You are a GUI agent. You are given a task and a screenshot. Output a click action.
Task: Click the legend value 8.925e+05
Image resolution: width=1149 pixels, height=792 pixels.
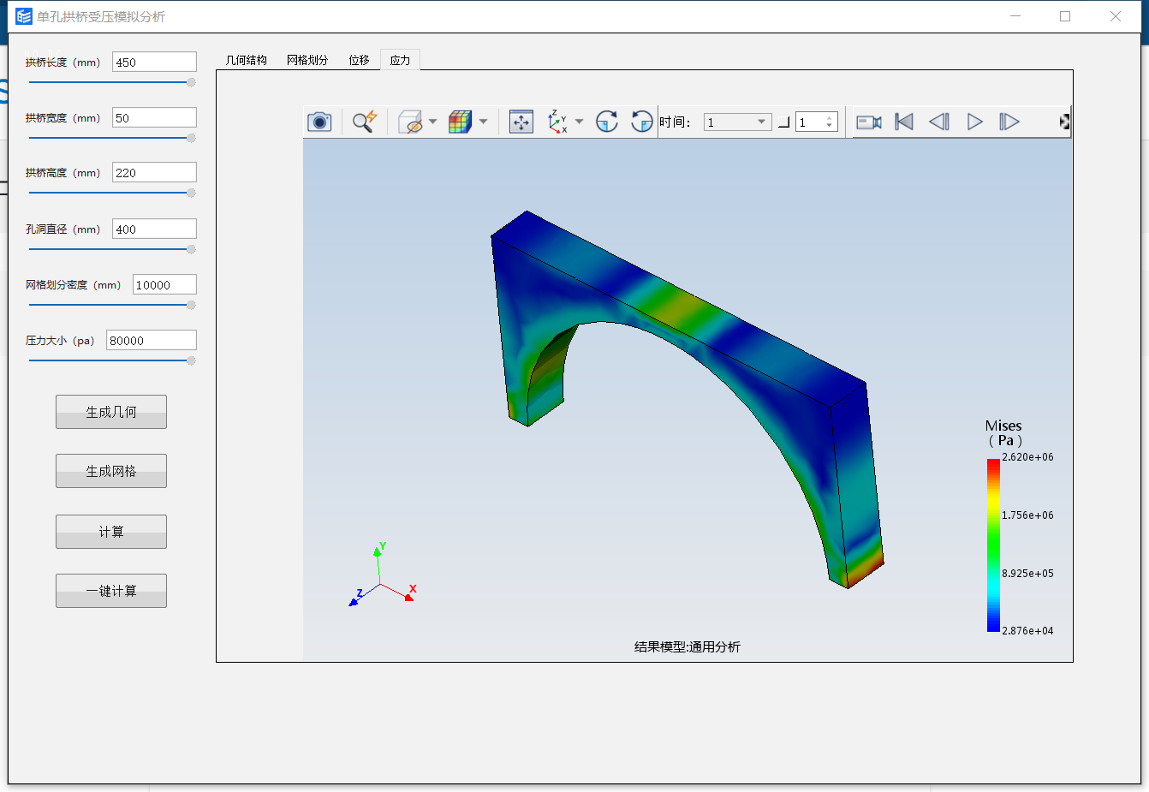click(x=1027, y=574)
